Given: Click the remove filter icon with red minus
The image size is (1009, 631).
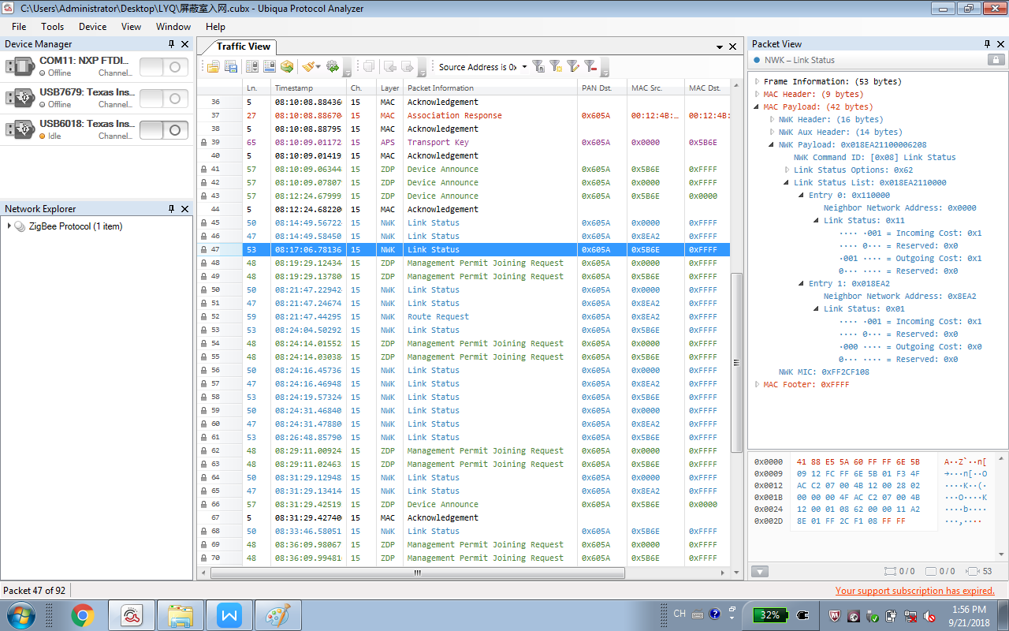Looking at the screenshot, I should 590,67.
